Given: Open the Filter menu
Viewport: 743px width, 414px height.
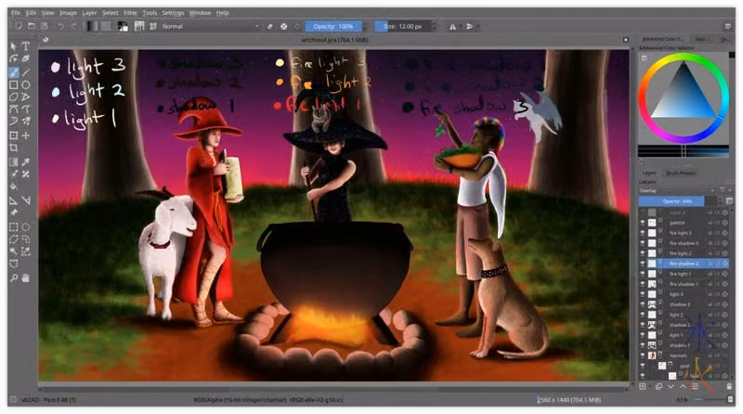Looking at the screenshot, I should (130, 13).
